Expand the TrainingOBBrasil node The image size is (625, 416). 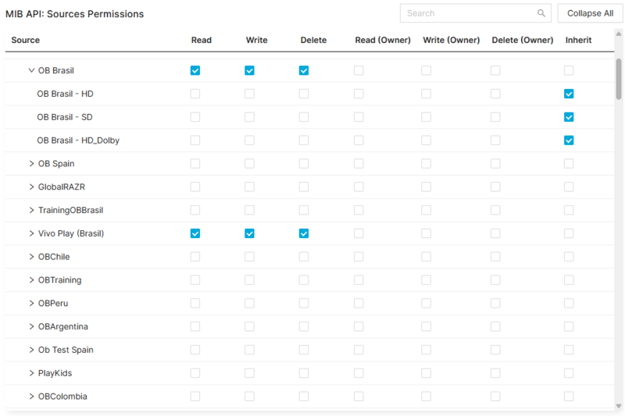31,210
